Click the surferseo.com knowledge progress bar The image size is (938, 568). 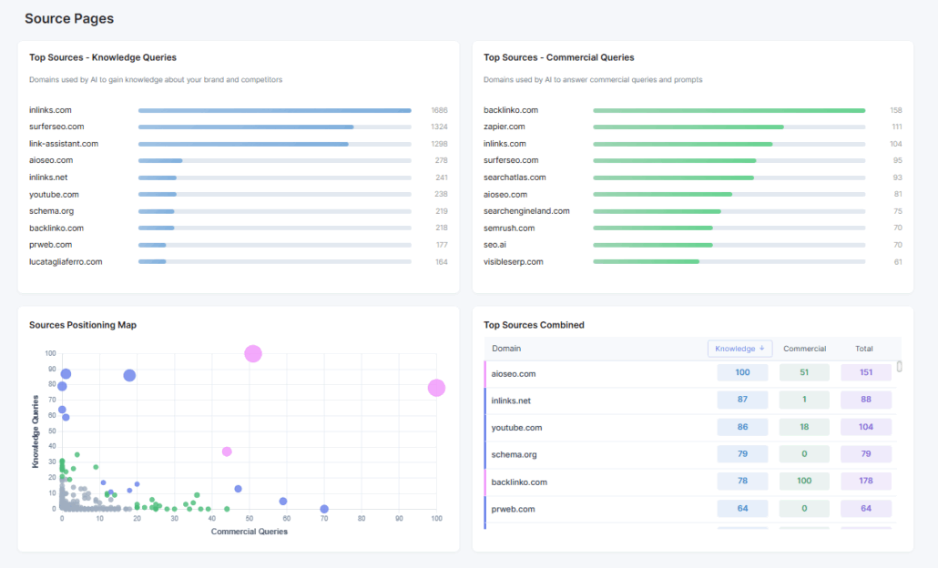click(275, 127)
